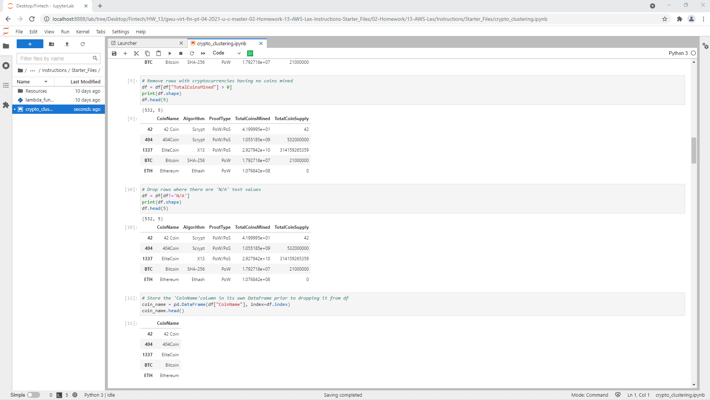Paste cells from clipboard

(x=159, y=53)
